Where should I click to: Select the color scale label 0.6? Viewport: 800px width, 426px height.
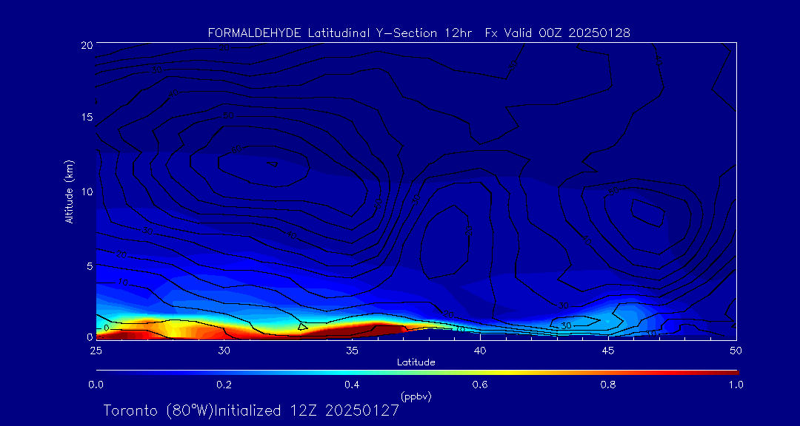[480, 385]
